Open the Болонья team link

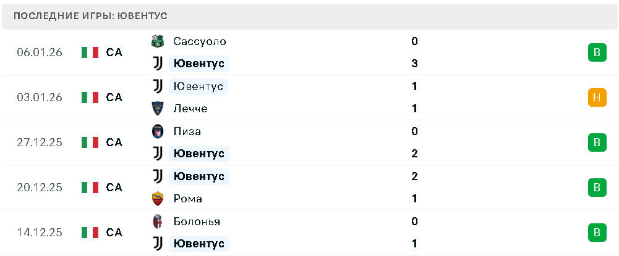197,221
